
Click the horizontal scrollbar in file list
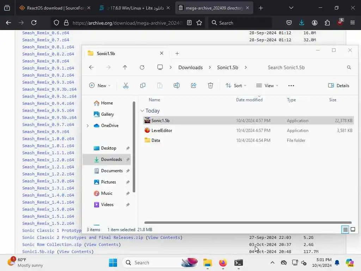248,223
